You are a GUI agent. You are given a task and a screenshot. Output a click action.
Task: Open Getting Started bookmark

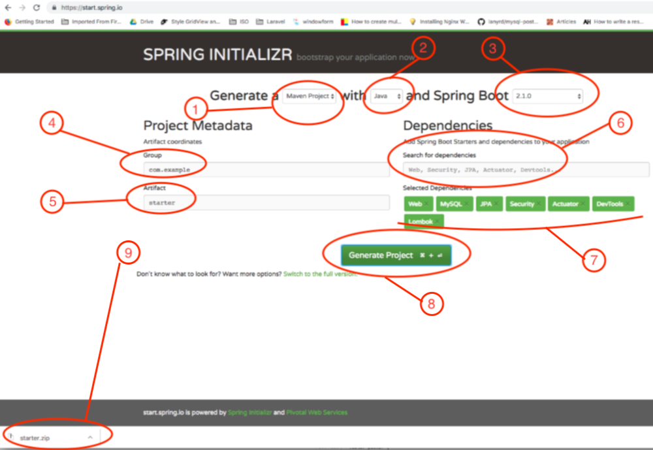[x=29, y=22]
